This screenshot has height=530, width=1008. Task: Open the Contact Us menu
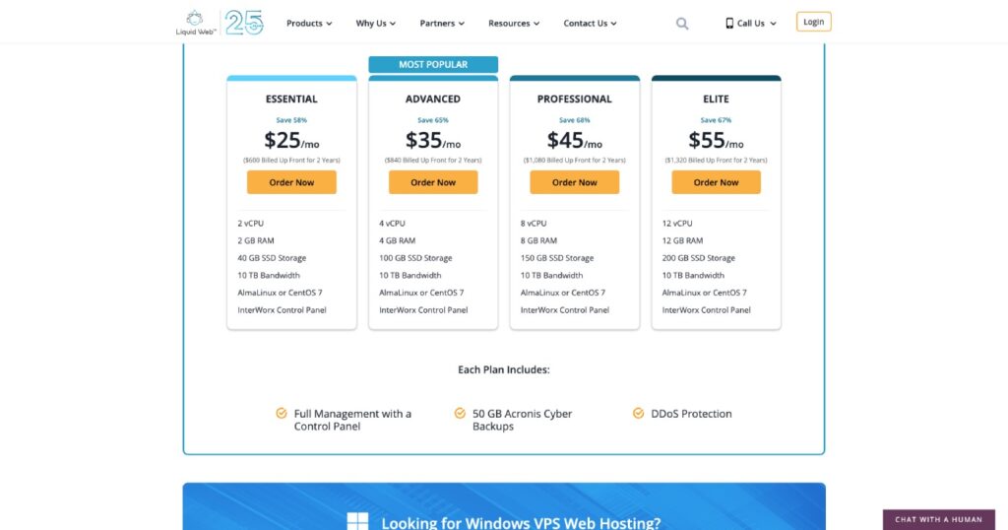pyautogui.click(x=590, y=24)
